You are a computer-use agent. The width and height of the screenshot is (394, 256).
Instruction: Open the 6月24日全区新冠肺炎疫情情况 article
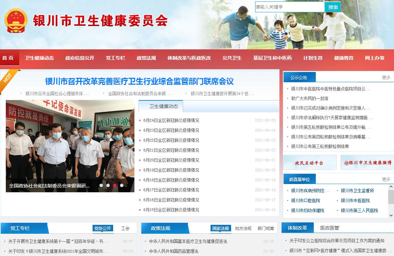[x=171, y=120]
